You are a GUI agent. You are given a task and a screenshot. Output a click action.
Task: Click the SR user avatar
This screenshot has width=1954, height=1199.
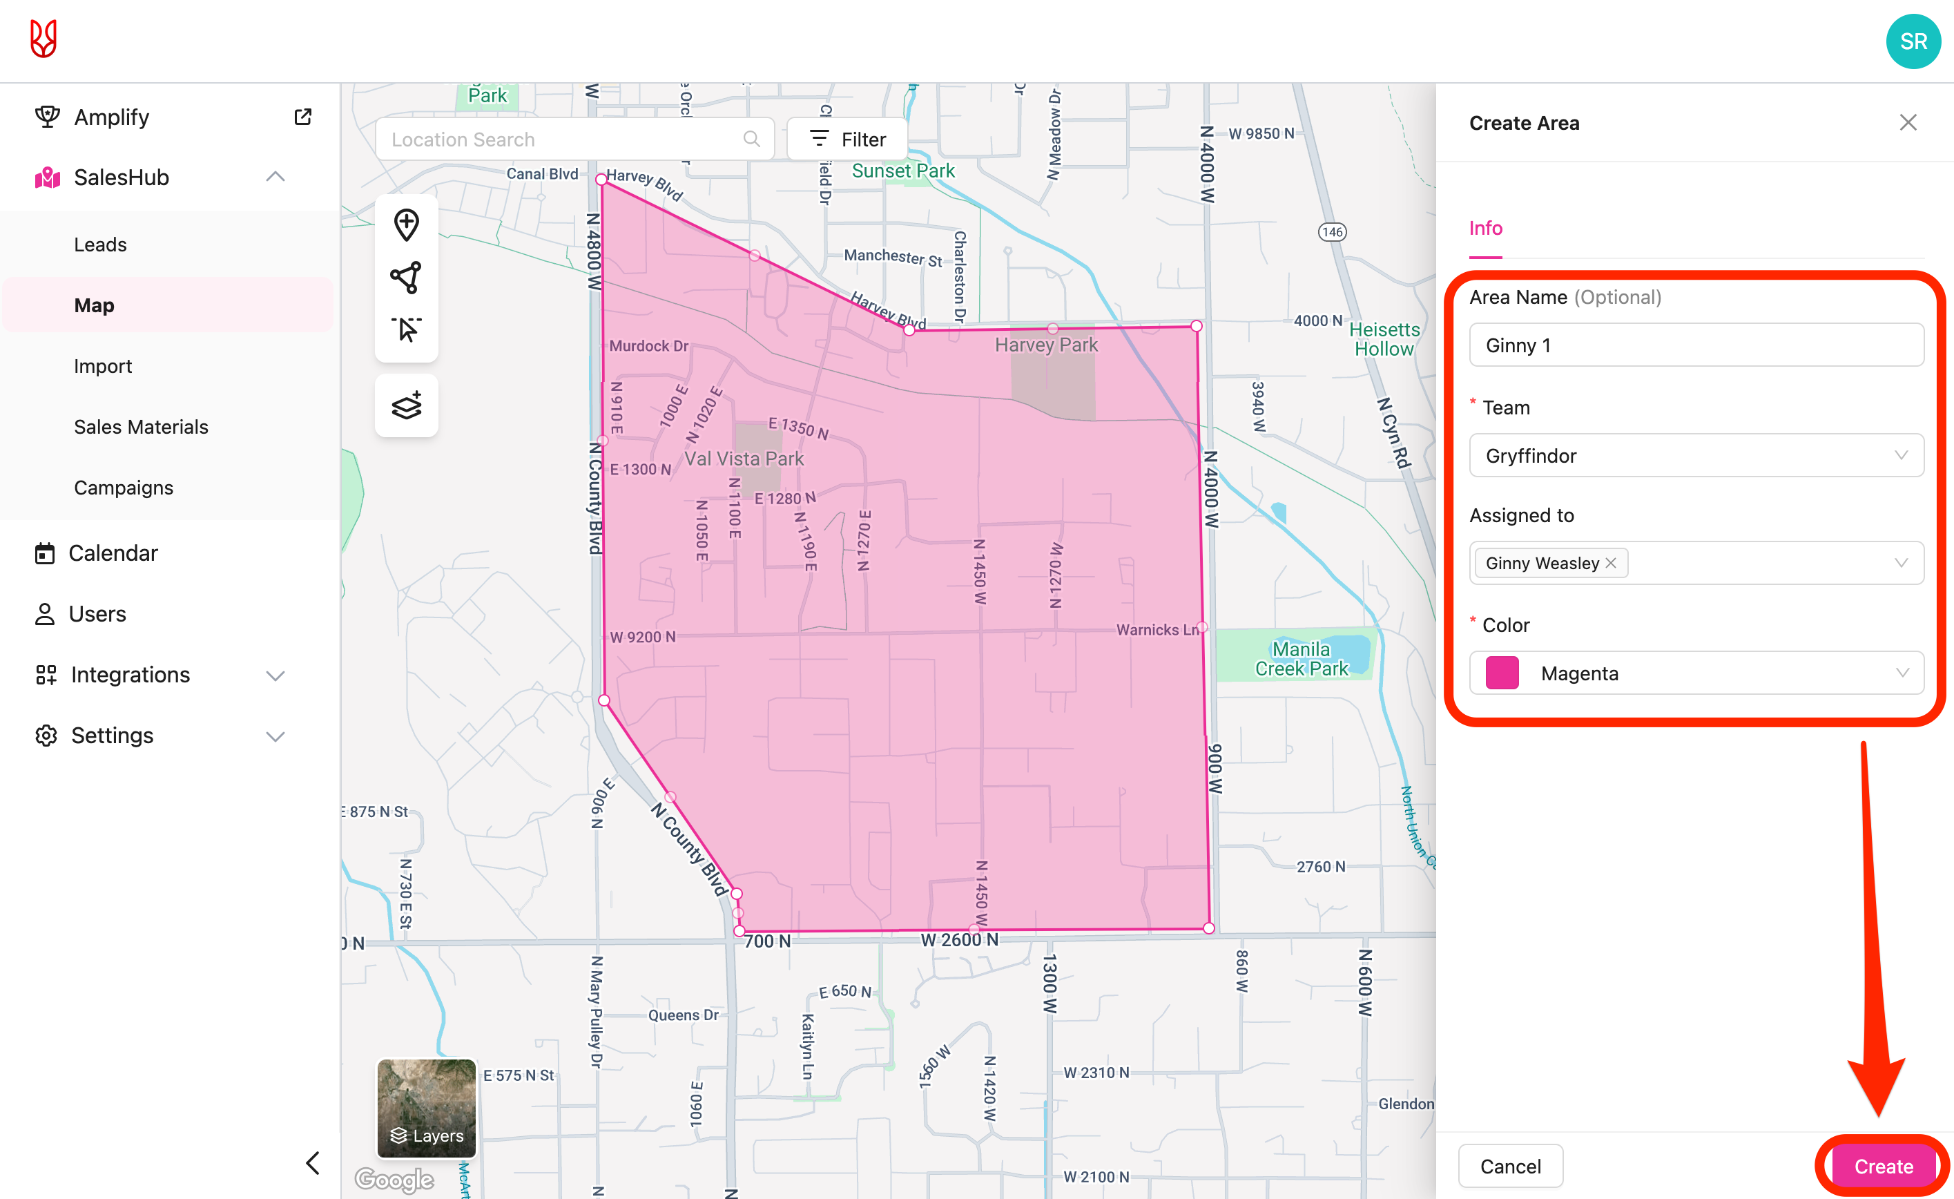tap(1912, 41)
